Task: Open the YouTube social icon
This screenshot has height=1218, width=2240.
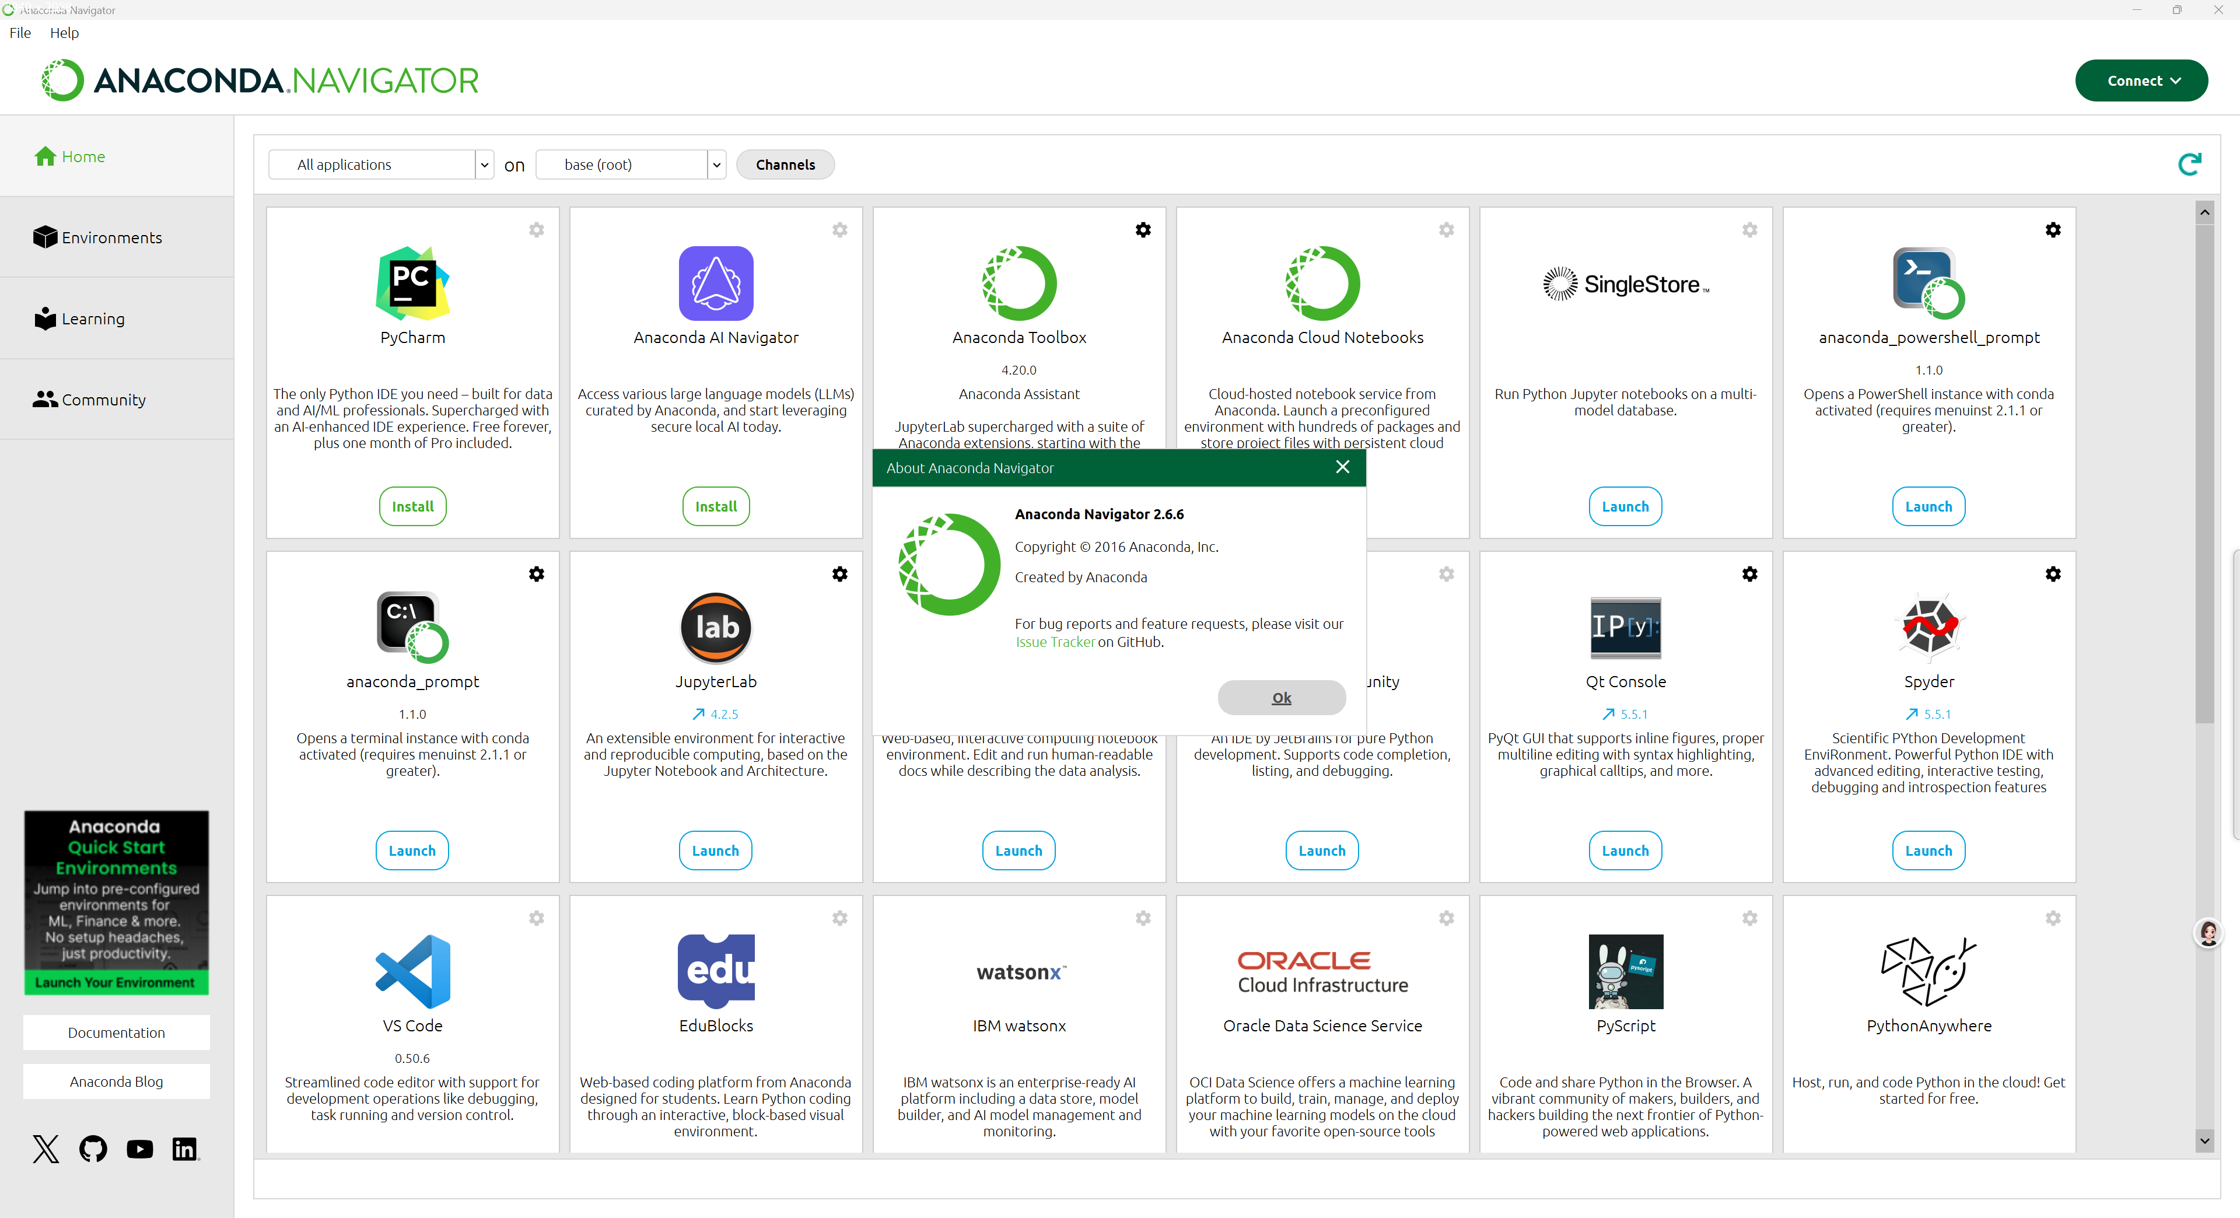Action: coord(139,1149)
